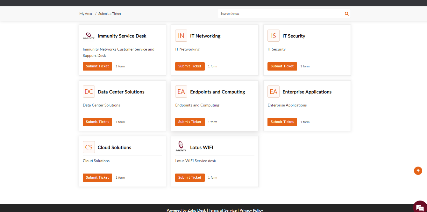This screenshot has width=427, height=212.
Task: Click the '1 form' label under Enterprise Applications
Action: (x=305, y=122)
